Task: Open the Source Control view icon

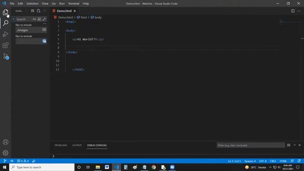Action: (6, 57)
